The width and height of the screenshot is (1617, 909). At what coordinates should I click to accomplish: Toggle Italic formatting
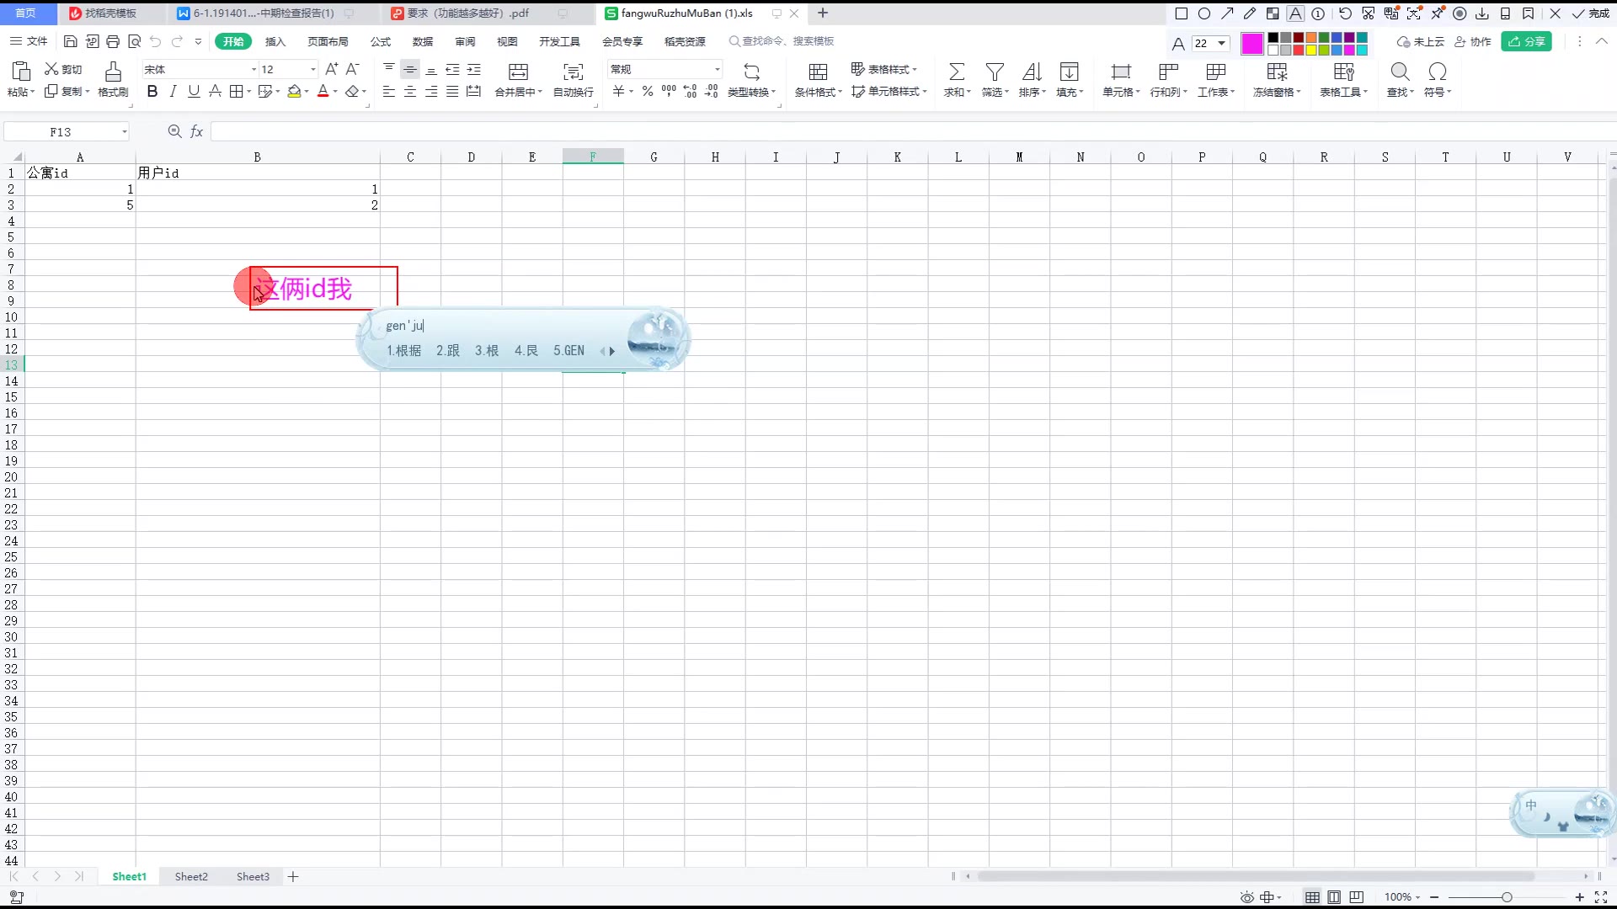(173, 92)
